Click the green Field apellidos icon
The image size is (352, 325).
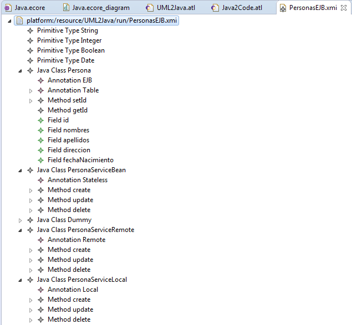(x=40, y=141)
